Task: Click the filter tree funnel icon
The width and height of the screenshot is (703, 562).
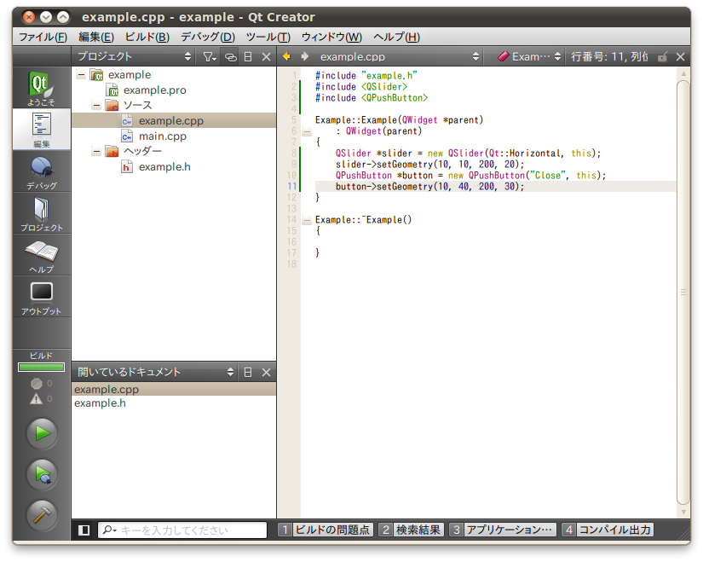Action: 209,57
